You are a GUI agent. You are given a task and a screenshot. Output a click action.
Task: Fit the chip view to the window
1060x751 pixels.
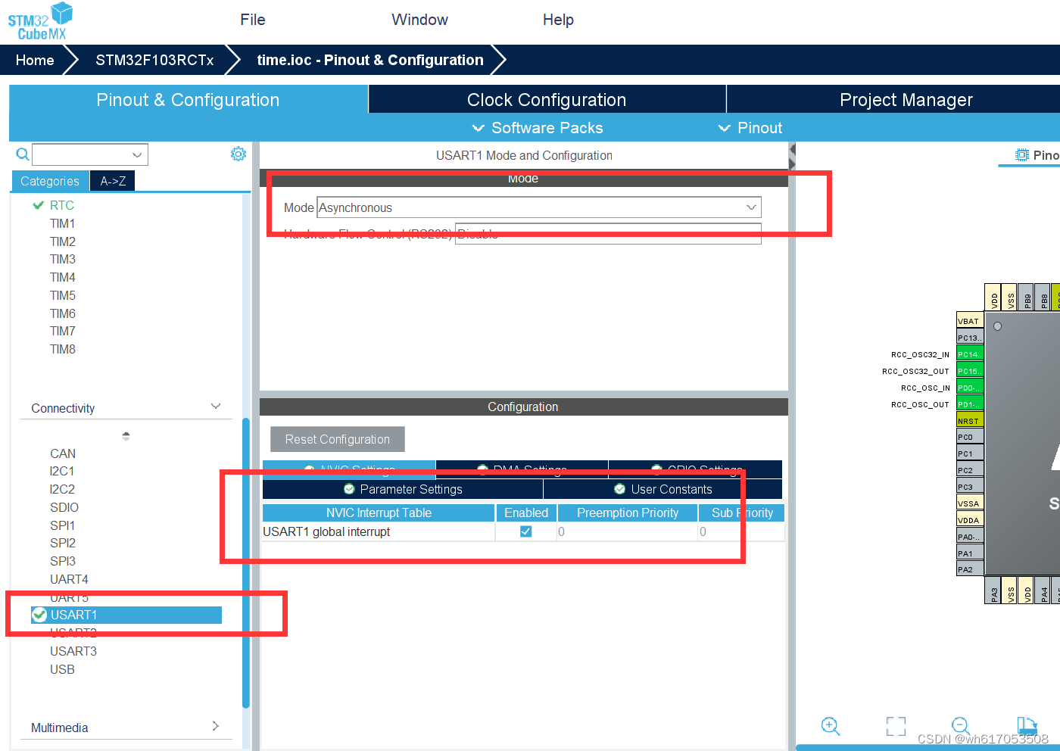pos(896,726)
